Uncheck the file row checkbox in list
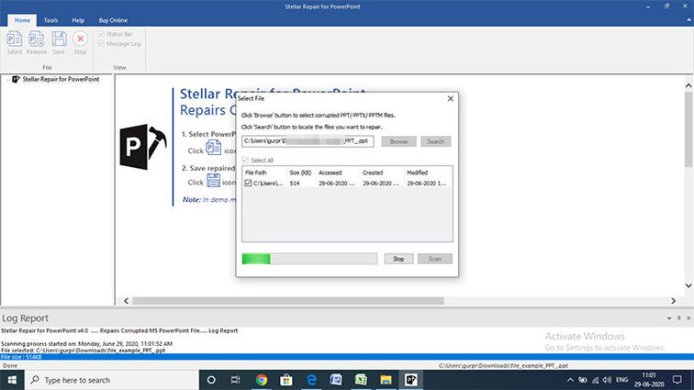This screenshot has height=390, width=694. 249,184
